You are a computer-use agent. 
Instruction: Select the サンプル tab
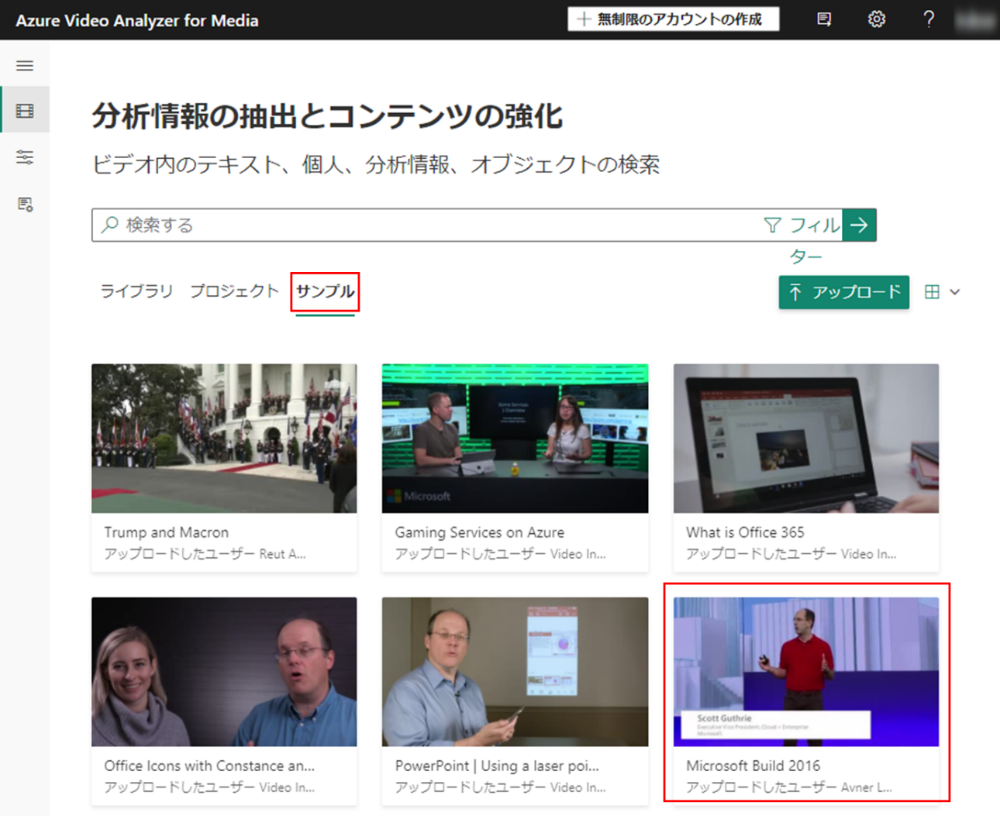pos(326,291)
